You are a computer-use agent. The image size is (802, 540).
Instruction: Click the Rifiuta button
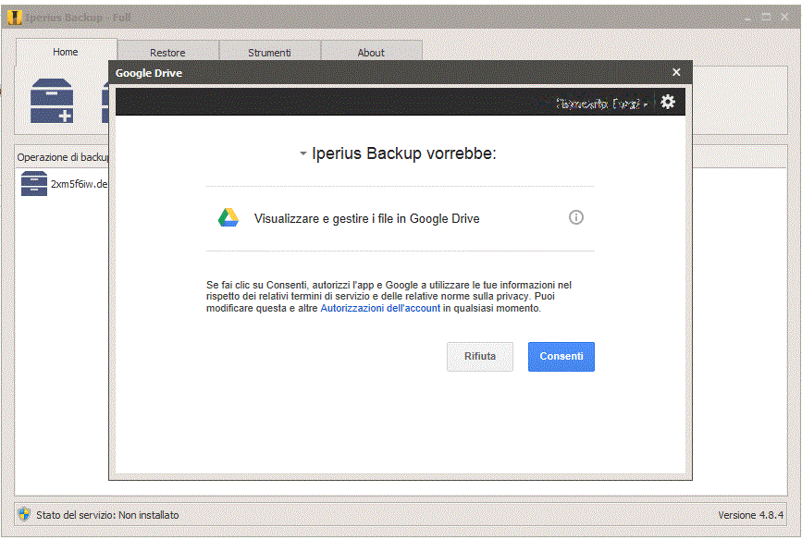coord(480,356)
